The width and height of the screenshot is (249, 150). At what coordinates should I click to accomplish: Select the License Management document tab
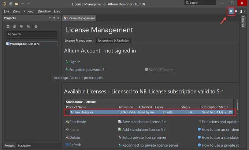click(x=79, y=18)
